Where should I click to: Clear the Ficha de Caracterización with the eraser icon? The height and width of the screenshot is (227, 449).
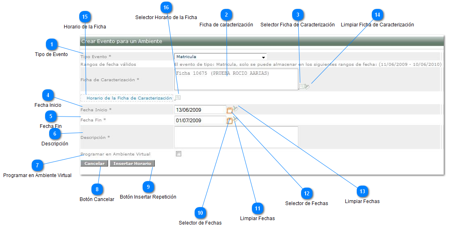point(307,86)
